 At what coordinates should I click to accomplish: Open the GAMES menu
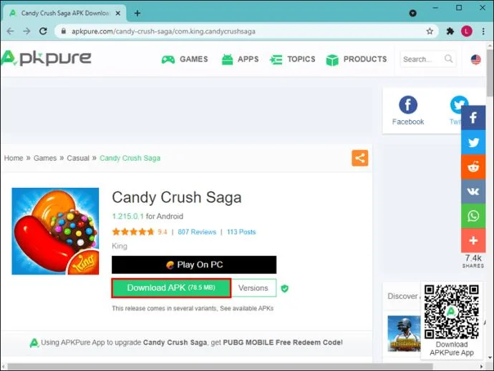point(185,59)
